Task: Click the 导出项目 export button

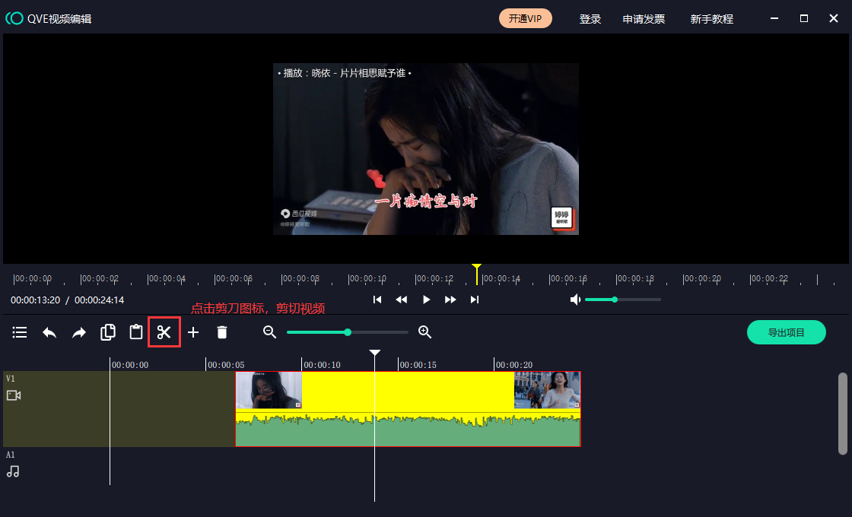Action: pos(786,332)
